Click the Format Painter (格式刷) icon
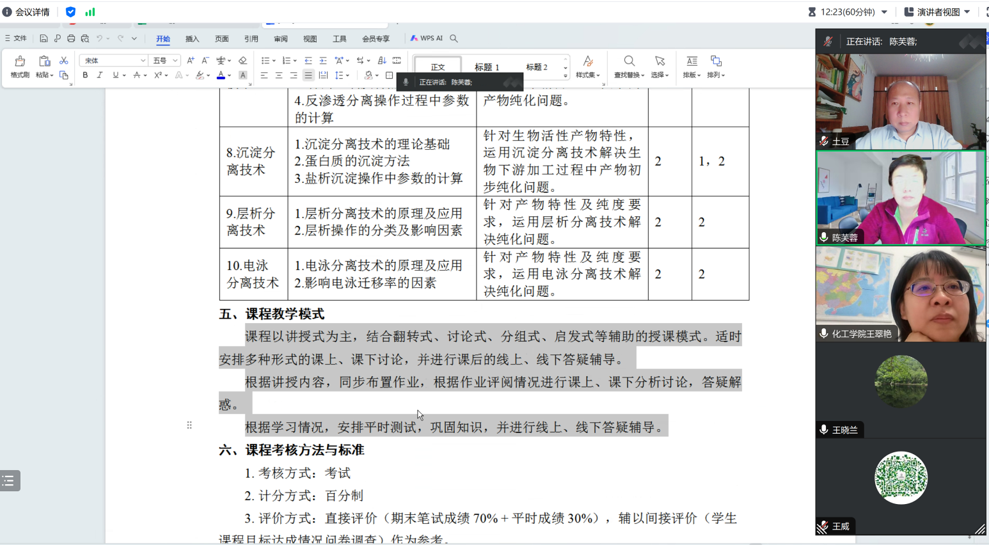 coord(20,66)
